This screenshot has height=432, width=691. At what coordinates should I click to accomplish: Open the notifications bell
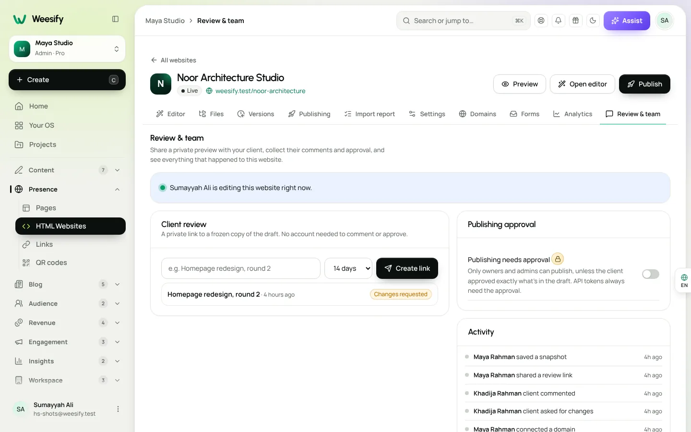pyautogui.click(x=558, y=21)
